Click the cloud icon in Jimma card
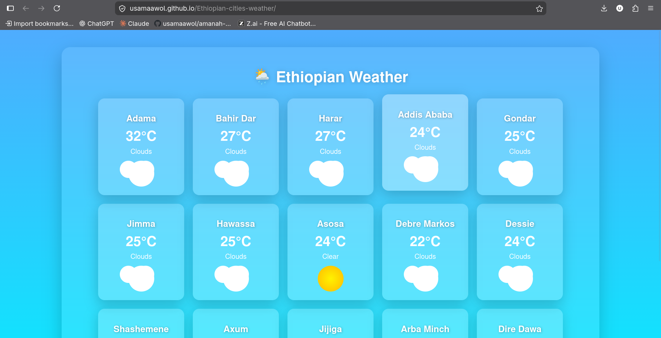Viewport: 661px width, 338px height. (137, 278)
